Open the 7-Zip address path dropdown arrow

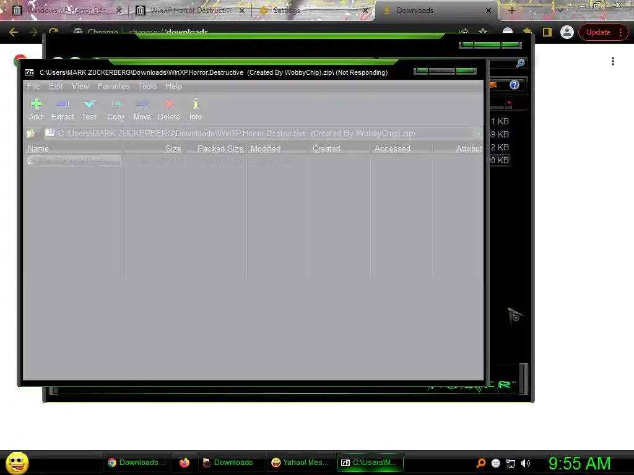[x=479, y=134]
